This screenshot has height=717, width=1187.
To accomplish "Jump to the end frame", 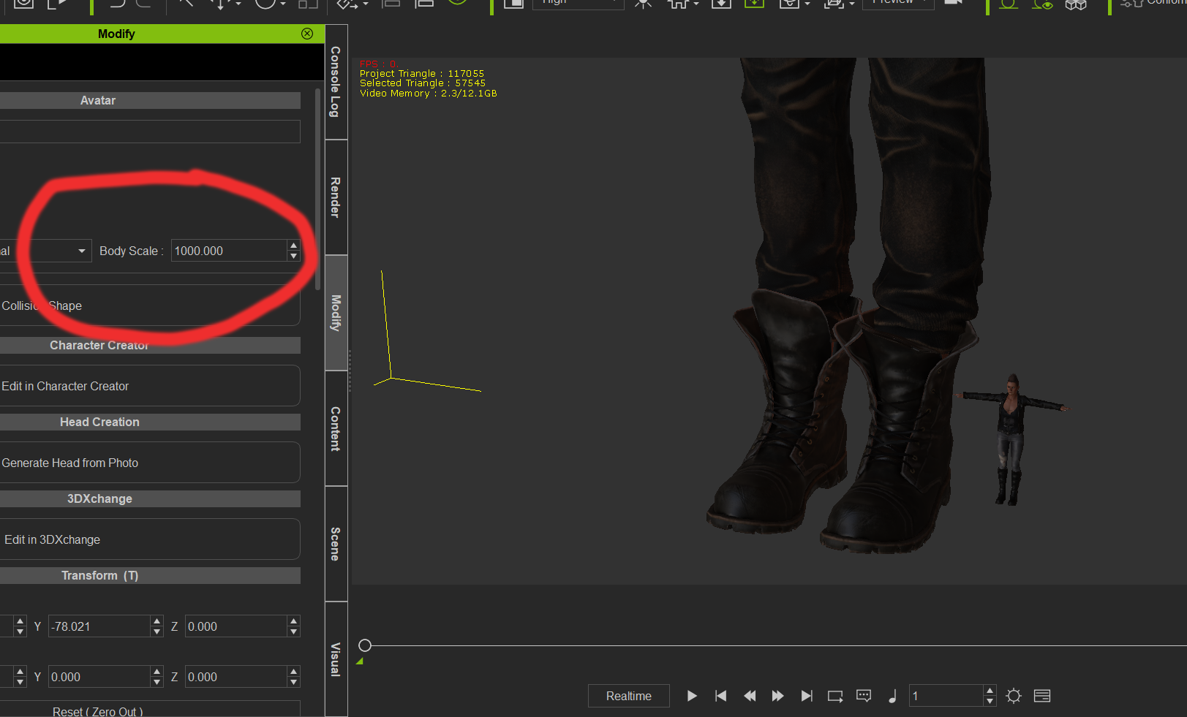I will click(806, 696).
